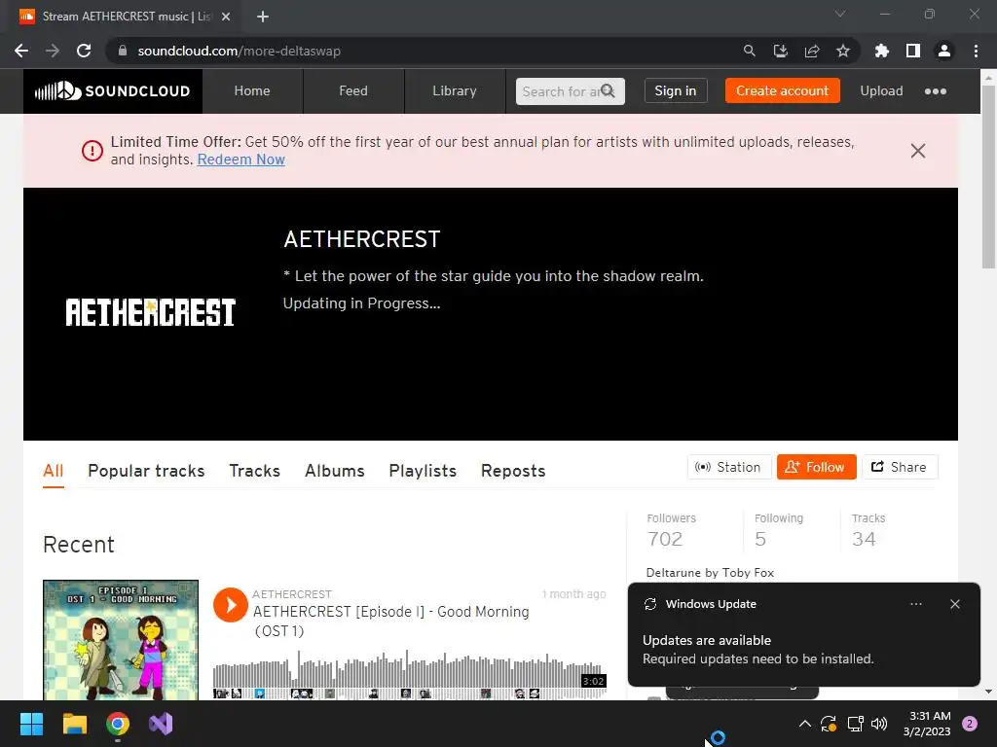
Task: Switch to Playlists tab
Action: tap(423, 471)
